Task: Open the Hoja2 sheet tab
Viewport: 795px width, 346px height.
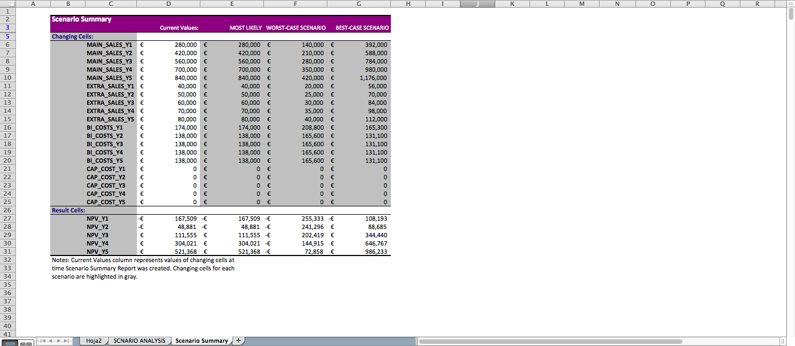Action: click(x=94, y=340)
